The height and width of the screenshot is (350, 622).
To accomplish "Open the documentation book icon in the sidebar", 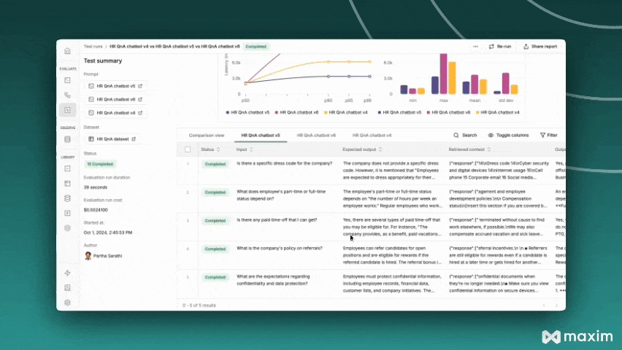I will pos(67,288).
